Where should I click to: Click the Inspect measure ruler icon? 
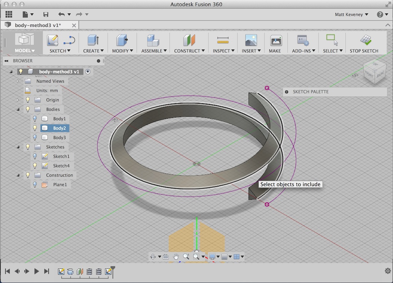point(223,40)
